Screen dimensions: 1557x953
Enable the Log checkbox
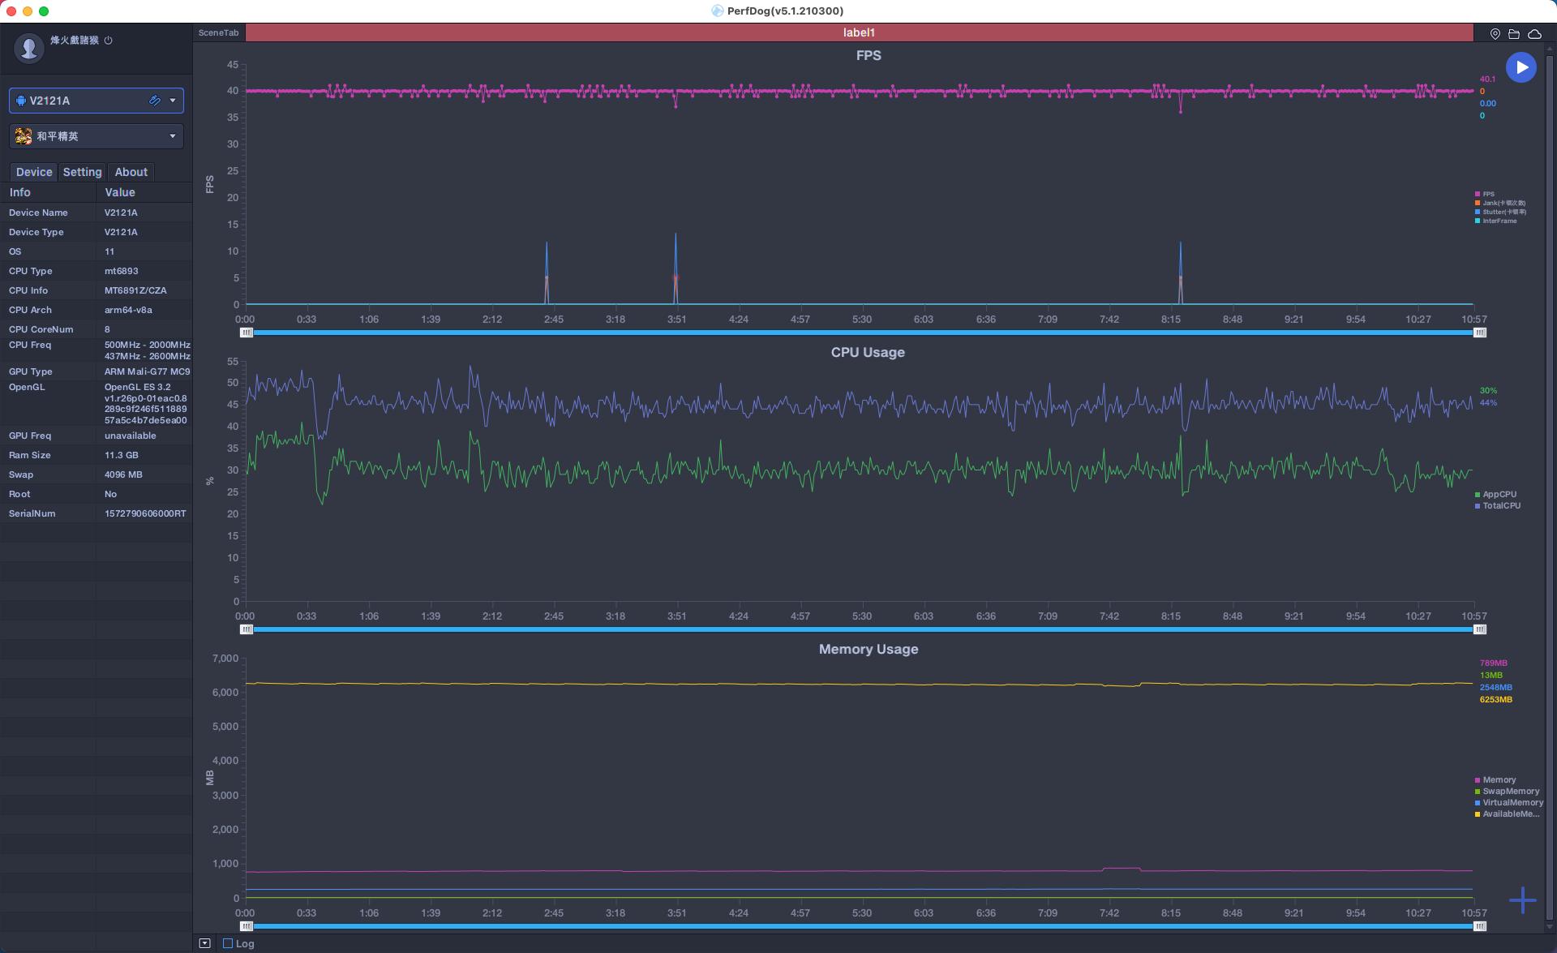[x=228, y=943]
